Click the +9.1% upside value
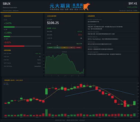 (54, 28)
